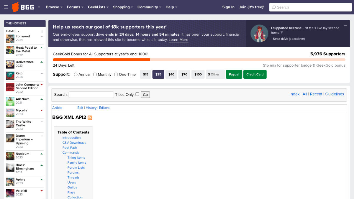Click the search magnifier icon in header
The image size is (354, 199).
(274, 7)
